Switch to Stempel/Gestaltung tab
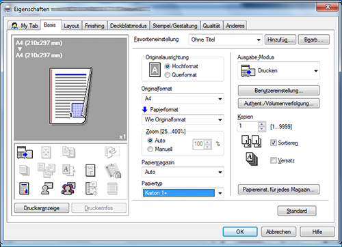 (x=175, y=26)
